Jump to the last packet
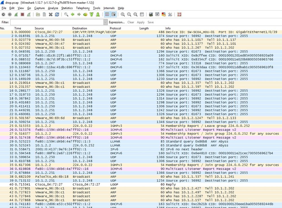The image size is (282, 208). point(98,14)
